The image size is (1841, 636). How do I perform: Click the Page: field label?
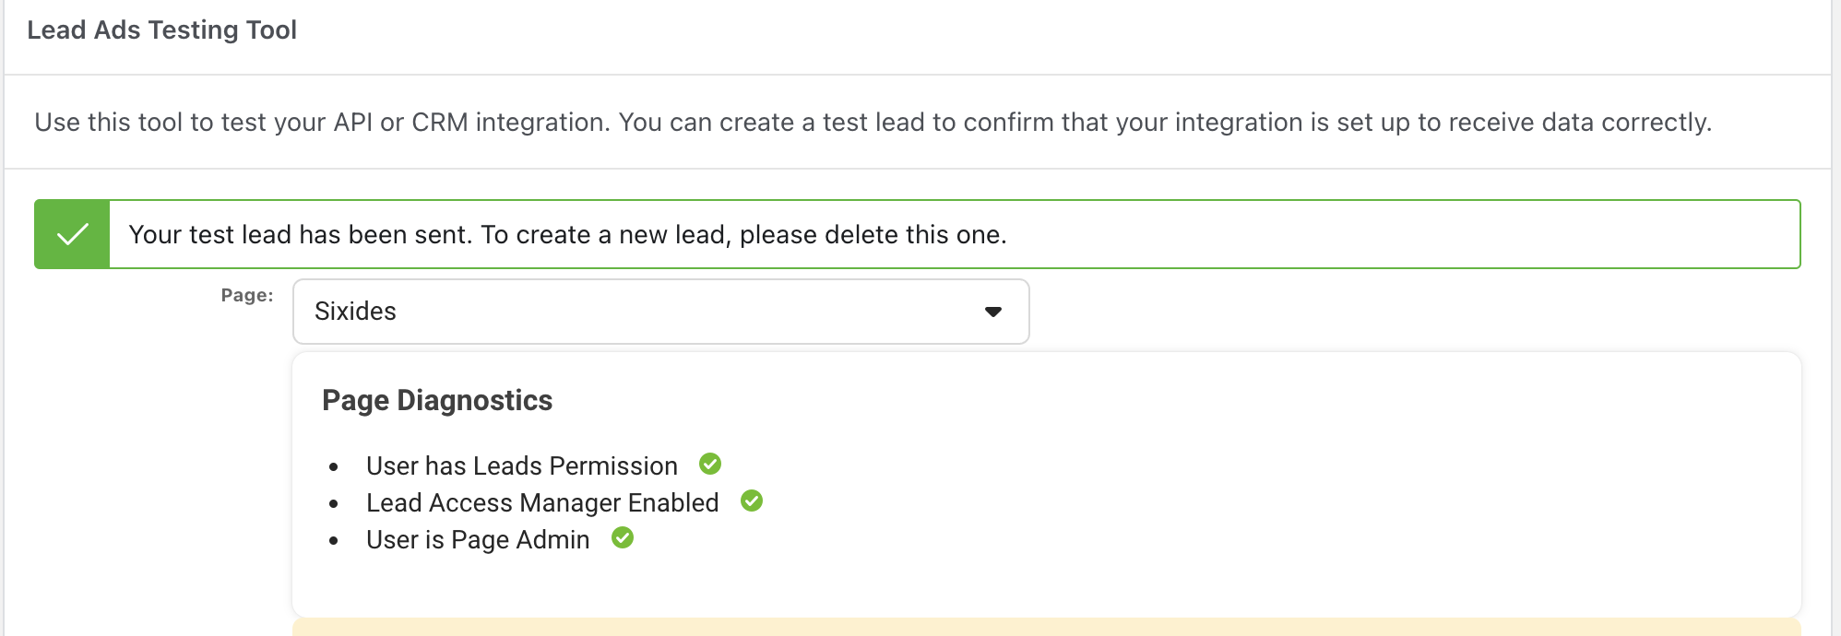click(247, 295)
